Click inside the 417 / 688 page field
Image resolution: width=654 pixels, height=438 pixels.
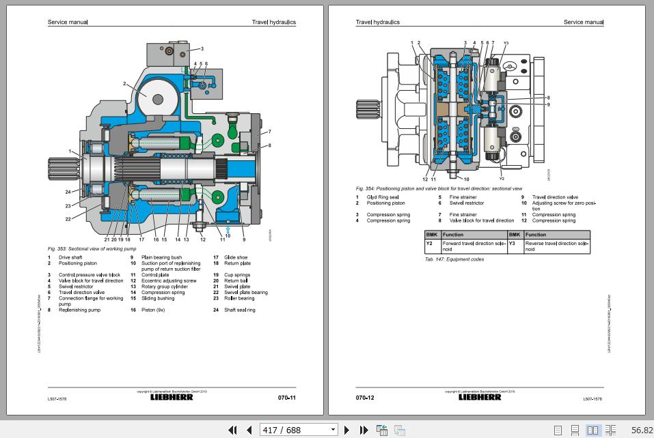tap(287, 430)
